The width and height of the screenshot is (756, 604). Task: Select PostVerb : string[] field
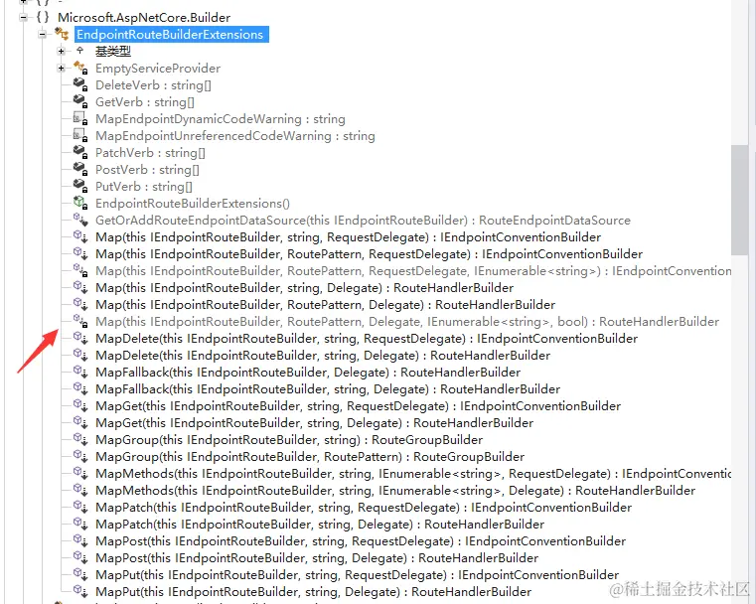147,170
